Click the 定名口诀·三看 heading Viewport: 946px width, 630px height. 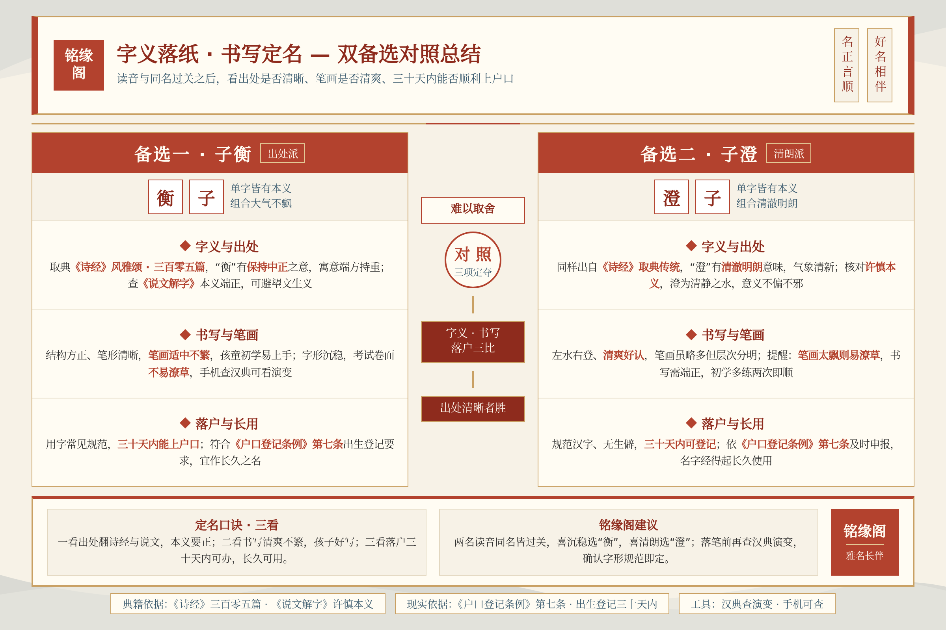(x=236, y=525)
